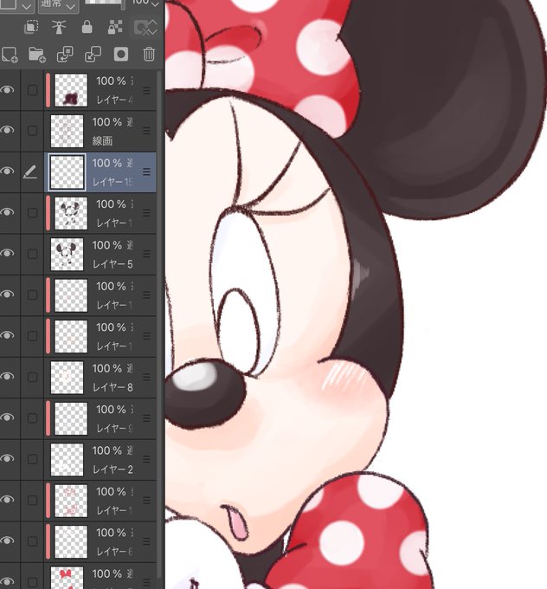Click 100 % opacity text of レイヤー5
The width and height of the screenshot is (547, 589).
coord(107,245)
